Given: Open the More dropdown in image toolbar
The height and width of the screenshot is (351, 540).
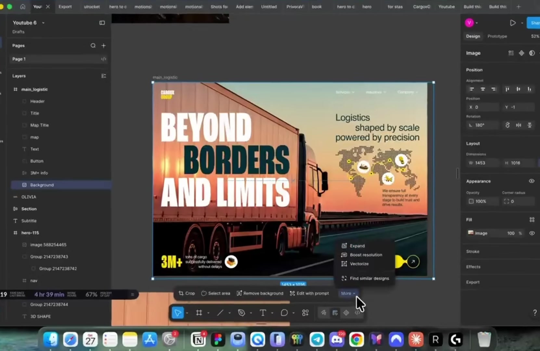Looking at the screenshot, I should click(x=348, y=293).
